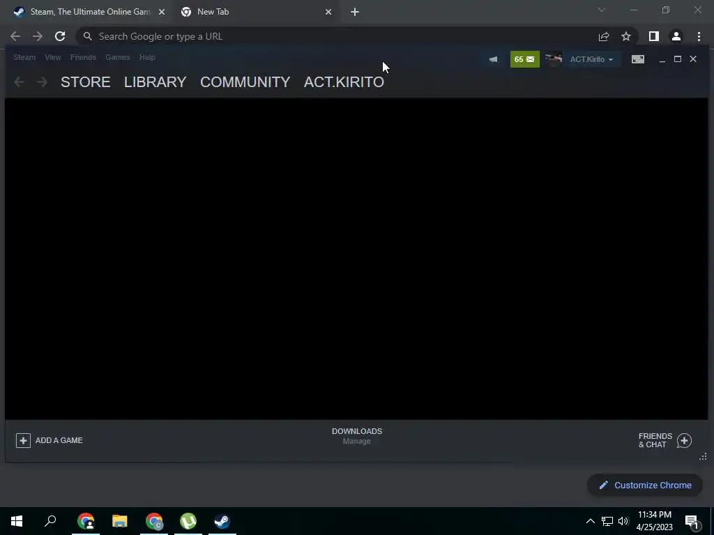Open the volume tray icon
Viewport: 714px width, 535px height.
pyautogui.click(x=623, y=521)
